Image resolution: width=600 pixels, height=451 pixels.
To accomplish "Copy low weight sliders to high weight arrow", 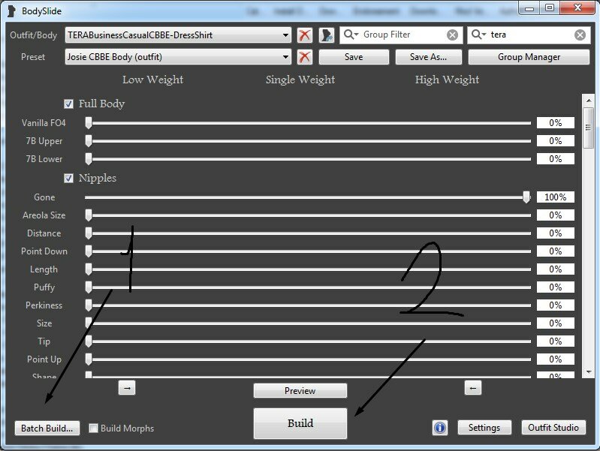I will (x=127, y=388).
